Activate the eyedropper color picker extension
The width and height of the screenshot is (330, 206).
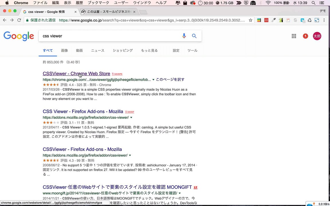click(273, 20)
